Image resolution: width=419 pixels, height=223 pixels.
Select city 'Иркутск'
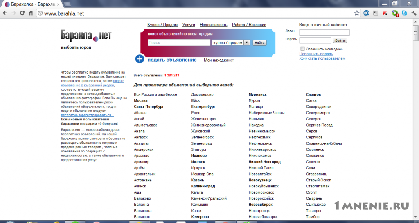pos(198,168)
